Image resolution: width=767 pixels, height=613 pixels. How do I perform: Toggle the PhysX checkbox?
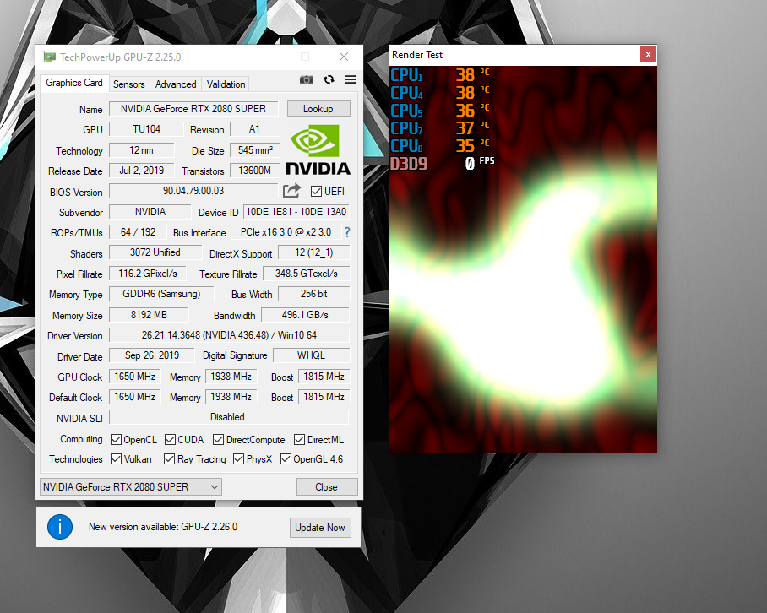[239, 459]
